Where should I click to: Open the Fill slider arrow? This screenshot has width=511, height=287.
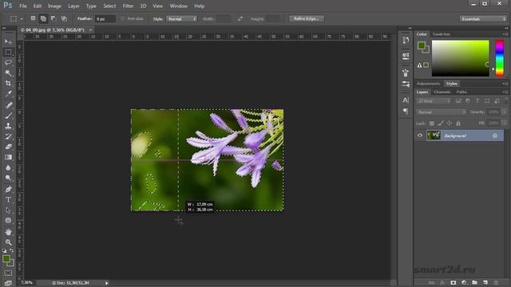click(504, 124)
